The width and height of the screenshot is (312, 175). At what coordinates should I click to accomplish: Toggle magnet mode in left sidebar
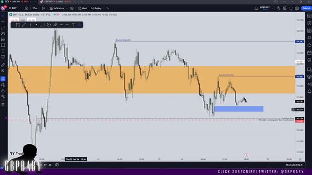[3, 79]
